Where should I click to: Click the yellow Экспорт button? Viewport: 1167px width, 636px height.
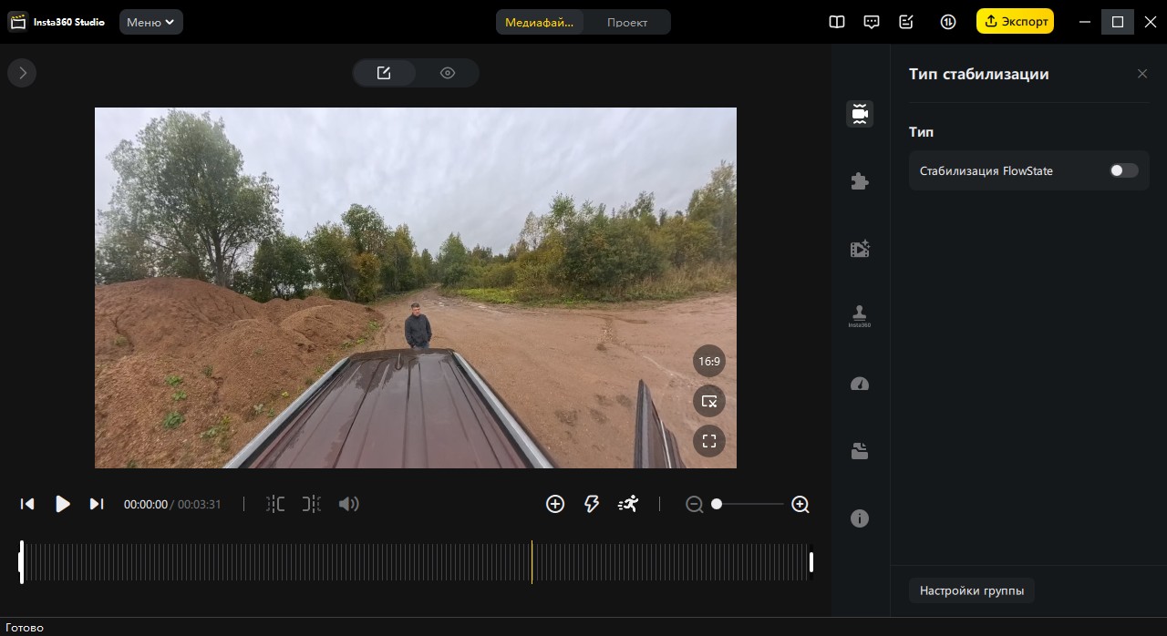1014,22
